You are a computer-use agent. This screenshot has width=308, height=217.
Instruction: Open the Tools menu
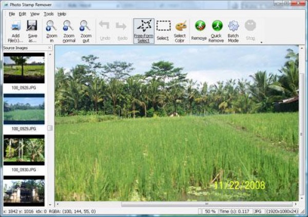[49, 14]
